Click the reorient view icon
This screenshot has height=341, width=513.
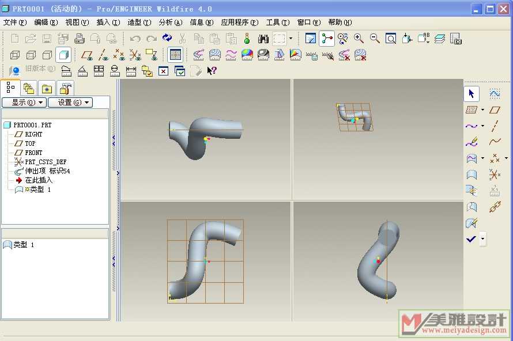point(408,39)
